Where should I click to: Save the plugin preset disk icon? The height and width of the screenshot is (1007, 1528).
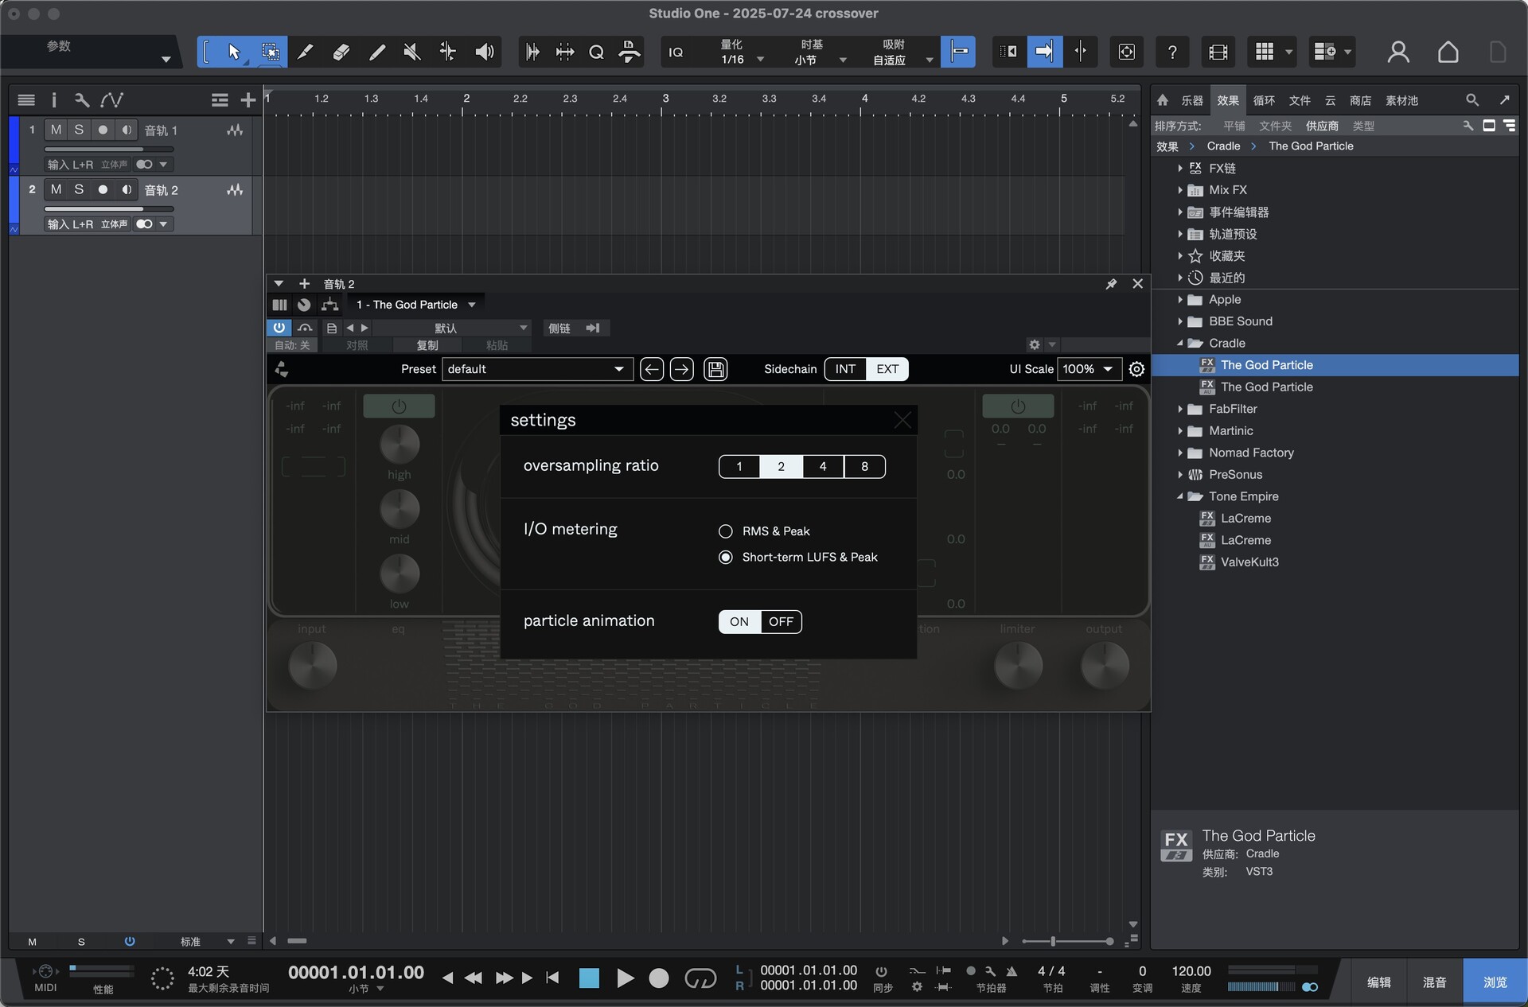(715, 369)
